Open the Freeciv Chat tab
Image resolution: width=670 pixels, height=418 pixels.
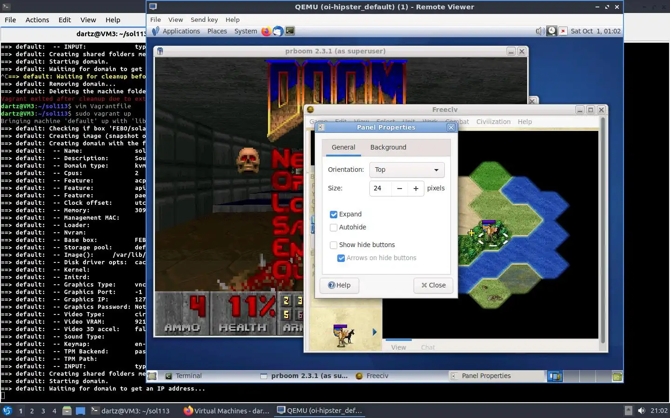[x=428, y=347]
